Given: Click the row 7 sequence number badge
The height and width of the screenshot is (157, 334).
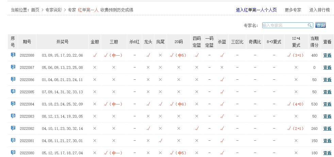Looking at the screenshot, I should [13, 128].
